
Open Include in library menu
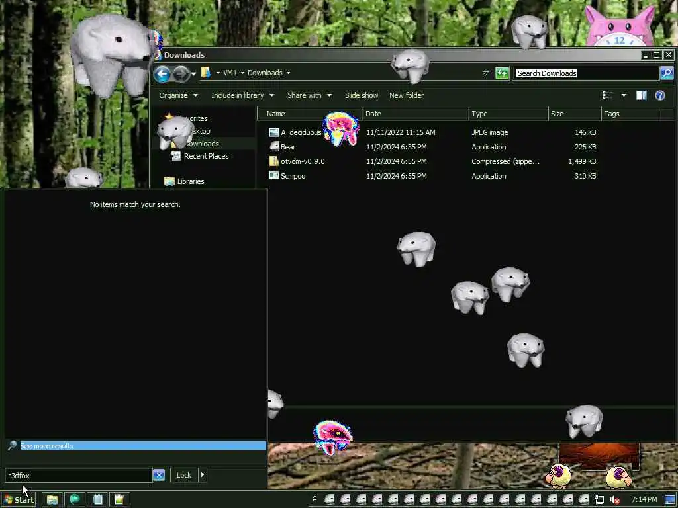click(x=242, y=95)
